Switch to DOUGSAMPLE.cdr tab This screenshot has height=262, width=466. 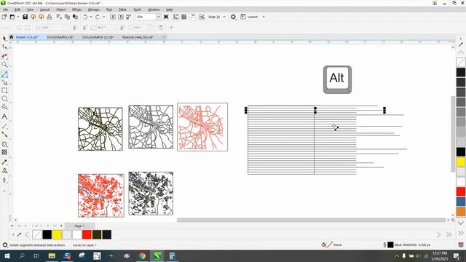pyautogui.click(x=60, y=37)
